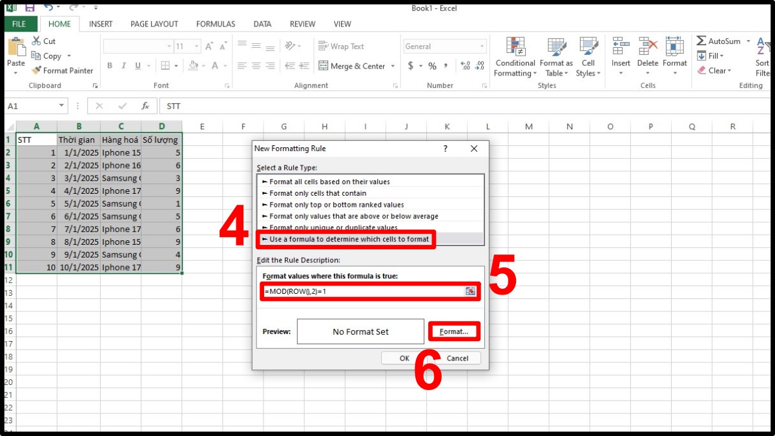Select 'Format only cells that contain' rule
This screenshot has width=775, height=436.
pos(318,193)
